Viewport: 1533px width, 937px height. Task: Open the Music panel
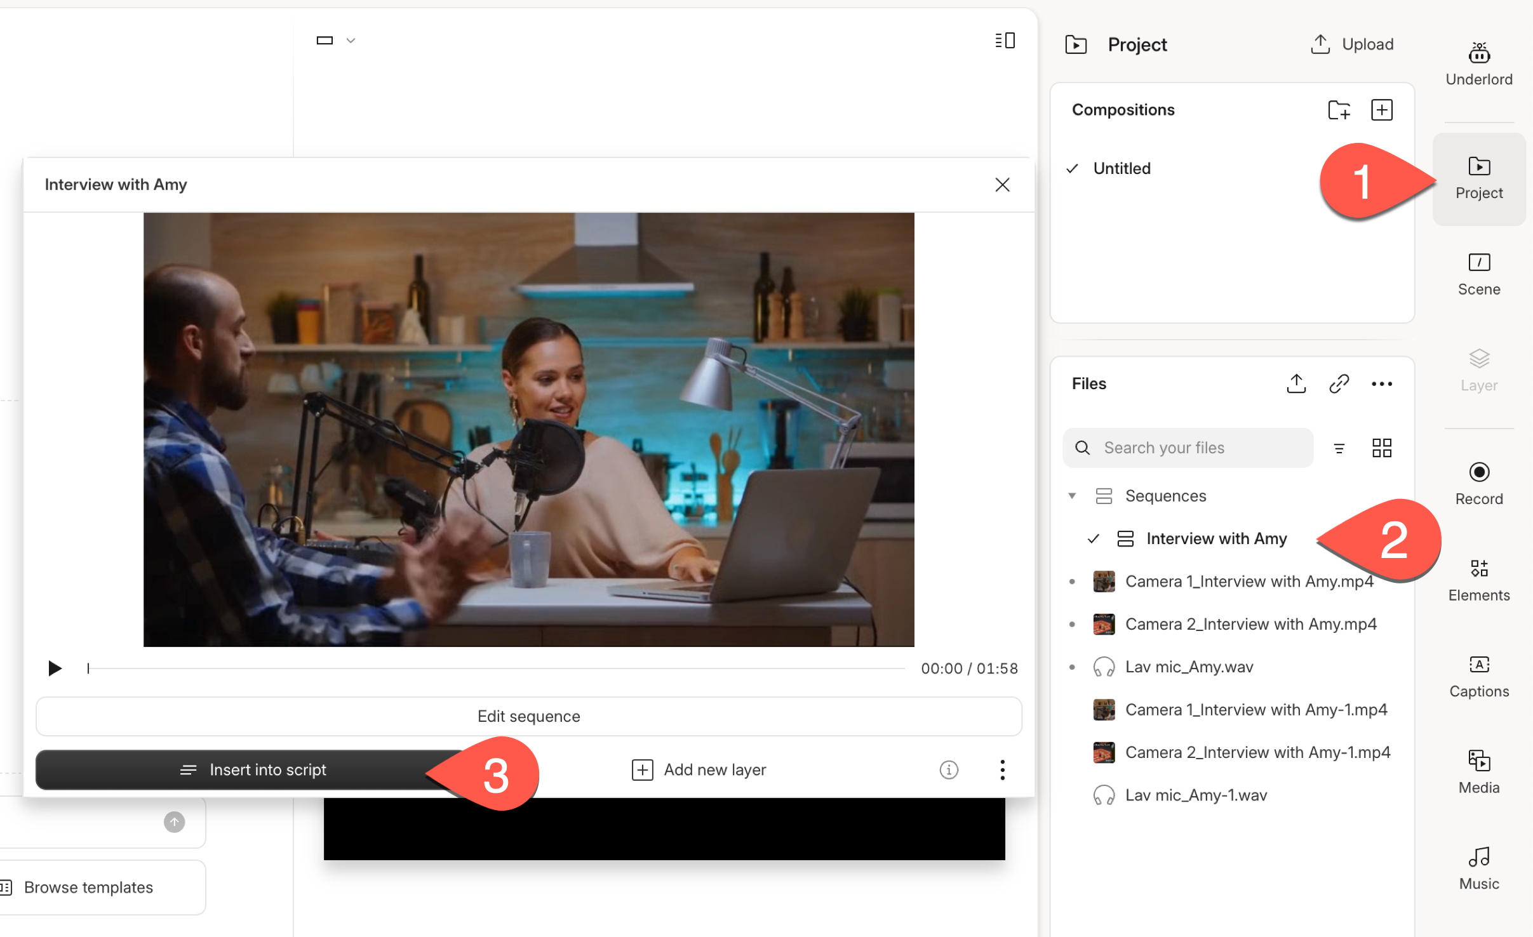click(x=1478, y=868)
